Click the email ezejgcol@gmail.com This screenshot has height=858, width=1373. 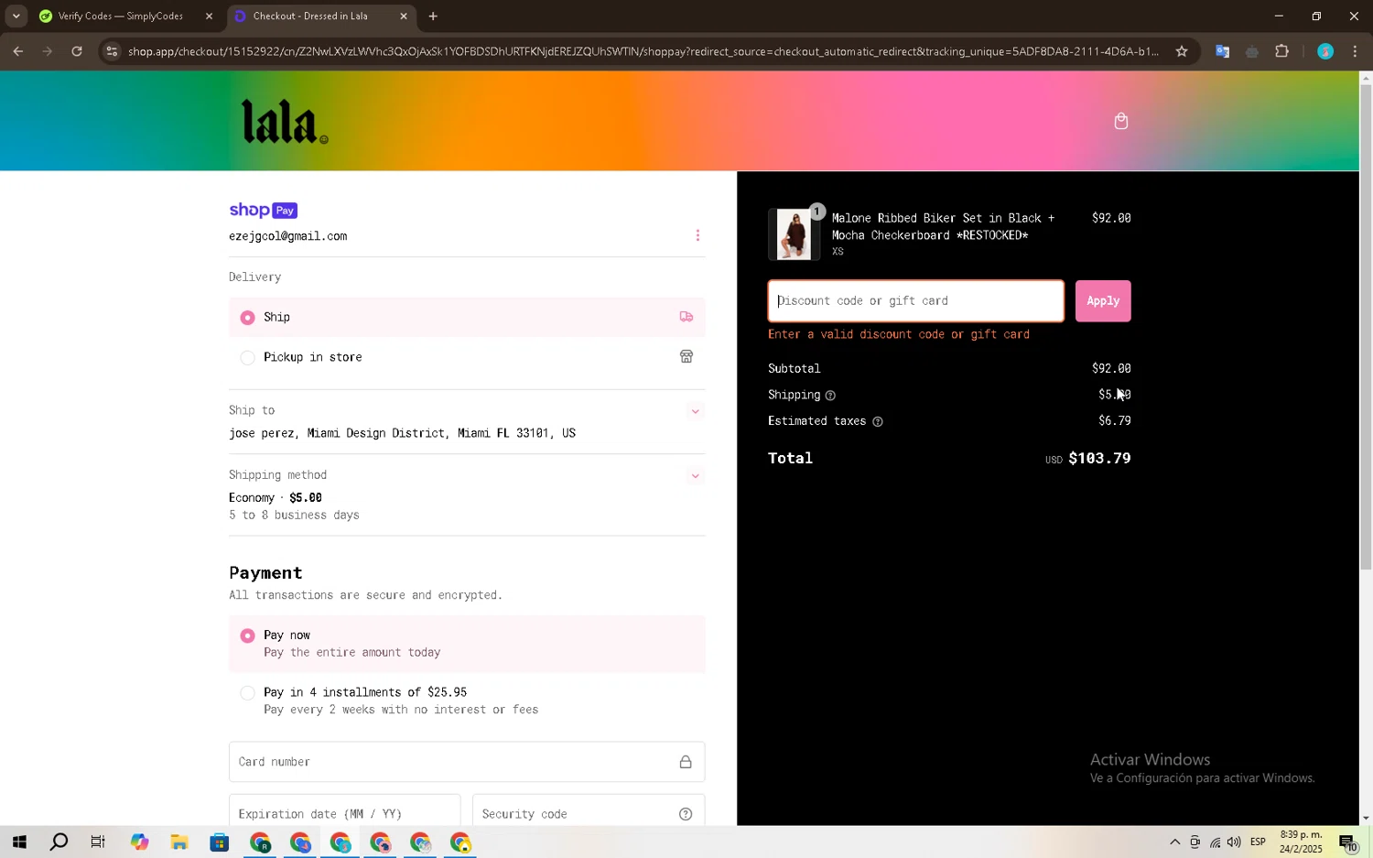[x=287, y=236]
